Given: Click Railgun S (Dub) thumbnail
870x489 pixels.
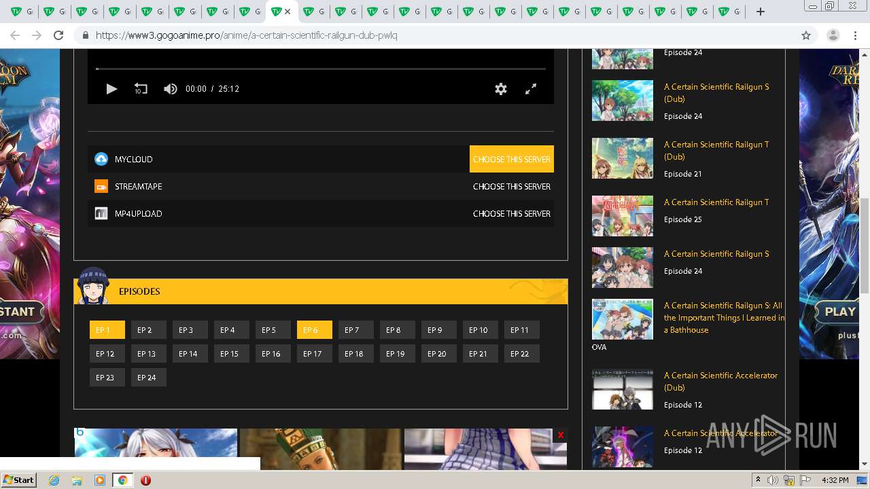Looking at the screenshot, I should click(623, 101).
